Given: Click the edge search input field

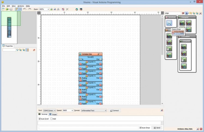Looking at the screenshot, I should 173,13.
